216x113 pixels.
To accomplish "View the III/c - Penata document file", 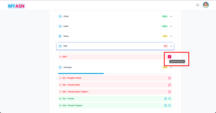I will pyautogui.click(x=166, y=99).
